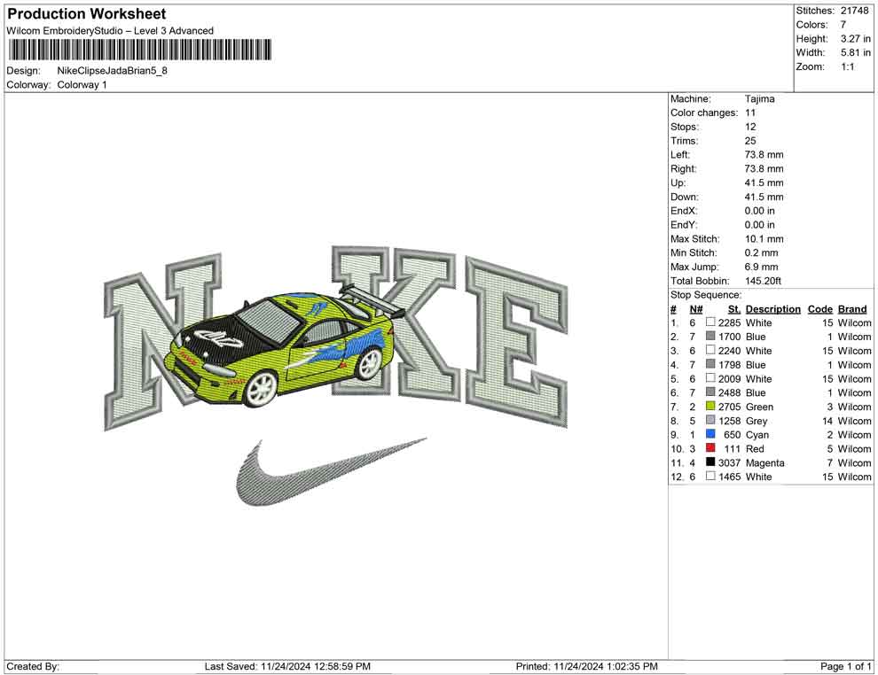Click the Min Stitch value '0.2 mm'
The image size is (878, 675).
[762, 252]
